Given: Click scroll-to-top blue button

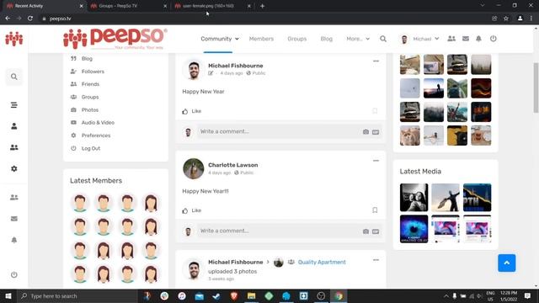Looking at the screenshot, I should (507, 263).
